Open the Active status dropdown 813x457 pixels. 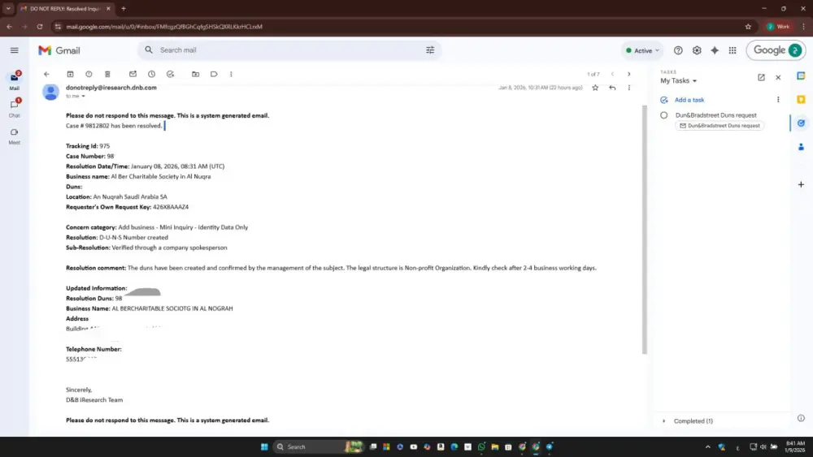point(642,50)
